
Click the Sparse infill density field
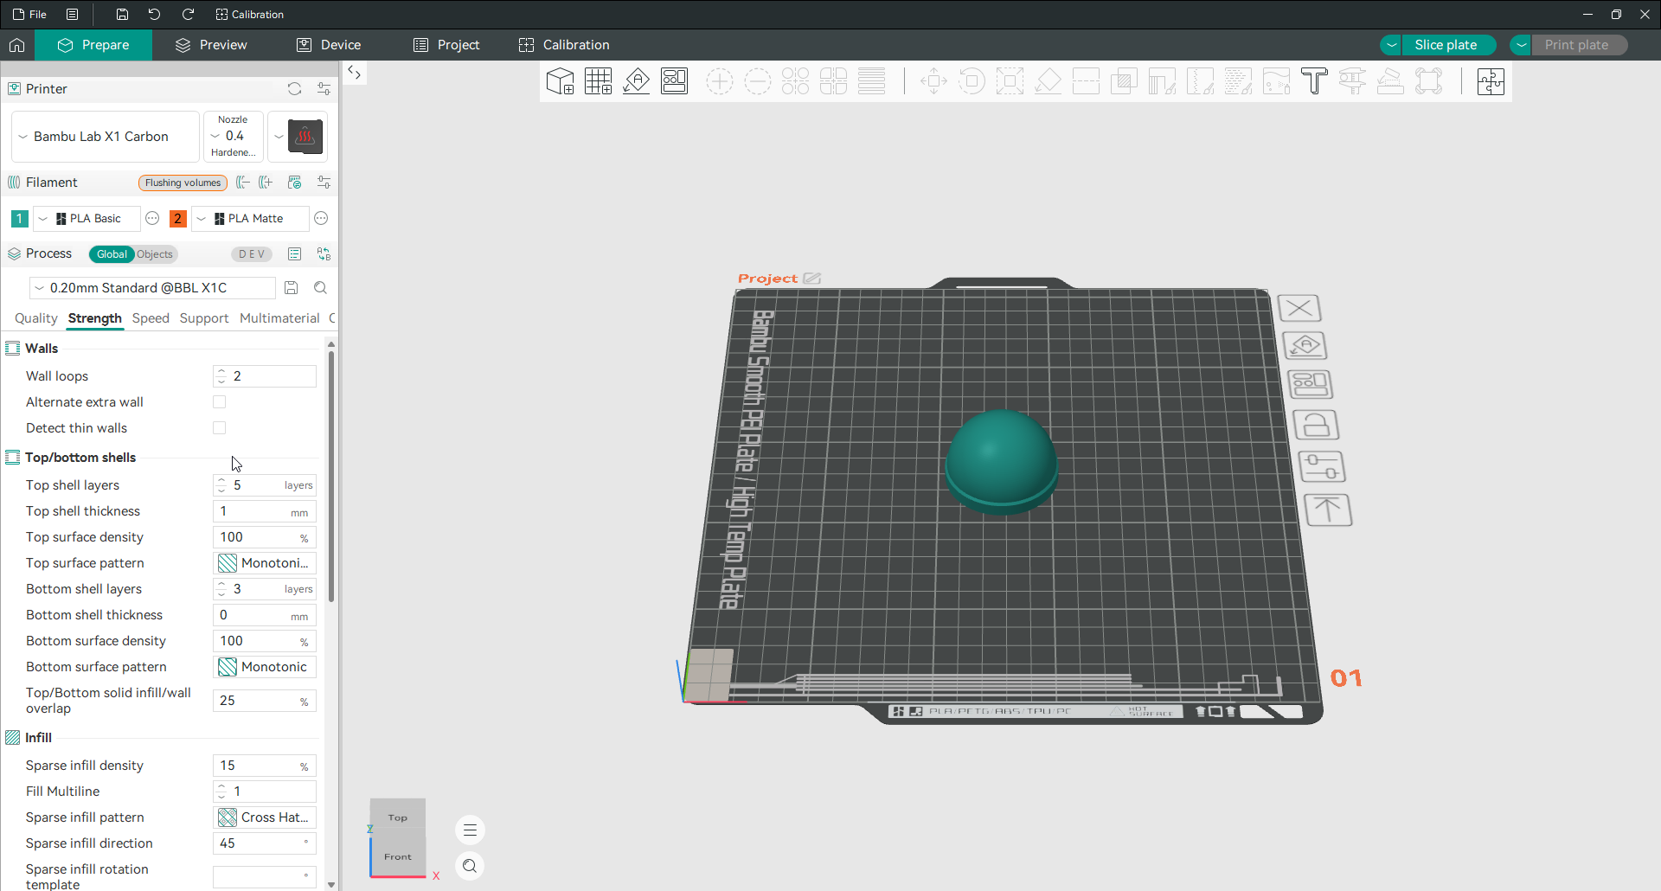click(x=265, y=766)
